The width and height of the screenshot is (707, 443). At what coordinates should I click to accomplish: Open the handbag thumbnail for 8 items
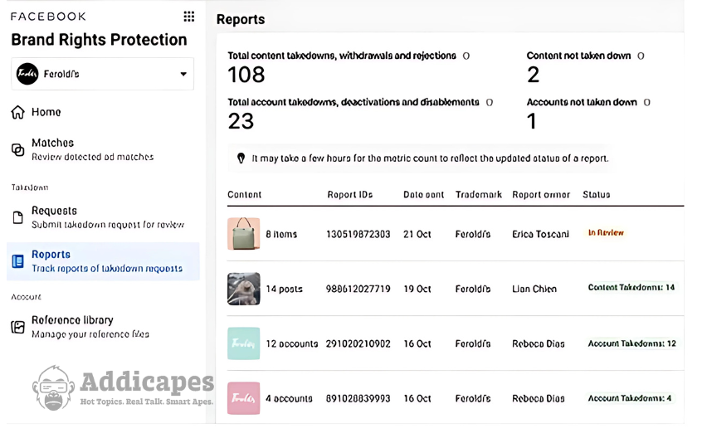point(243,234)
